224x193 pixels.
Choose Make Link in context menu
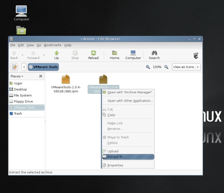[128, 123]
